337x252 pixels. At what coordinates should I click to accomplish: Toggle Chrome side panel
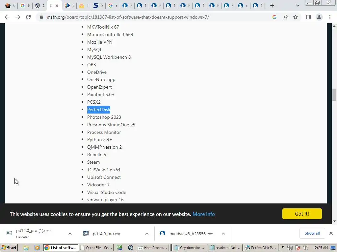point(309,17)
